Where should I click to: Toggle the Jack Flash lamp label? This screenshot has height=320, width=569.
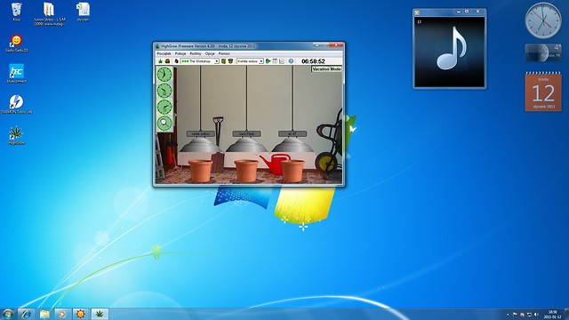click(x=247, y=134)
